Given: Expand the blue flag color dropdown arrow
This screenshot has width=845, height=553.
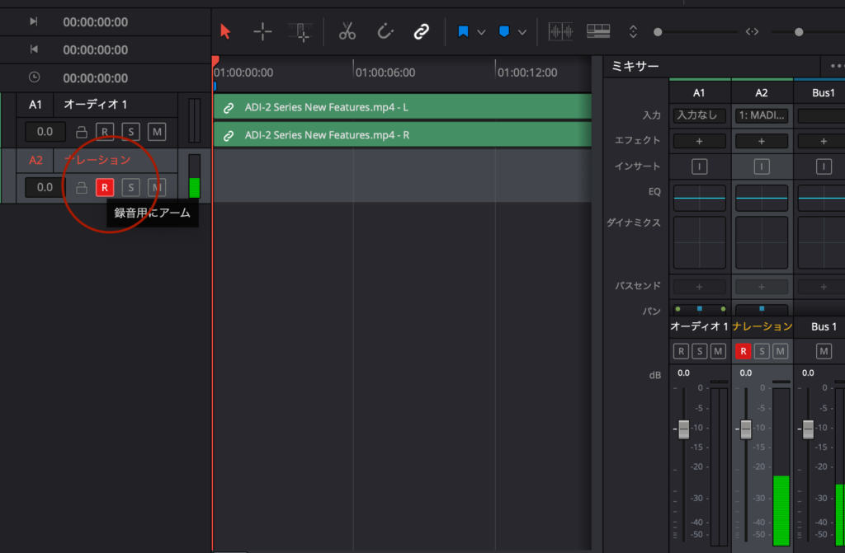Looking at the screenshot, I should click(x=481, y=33).
